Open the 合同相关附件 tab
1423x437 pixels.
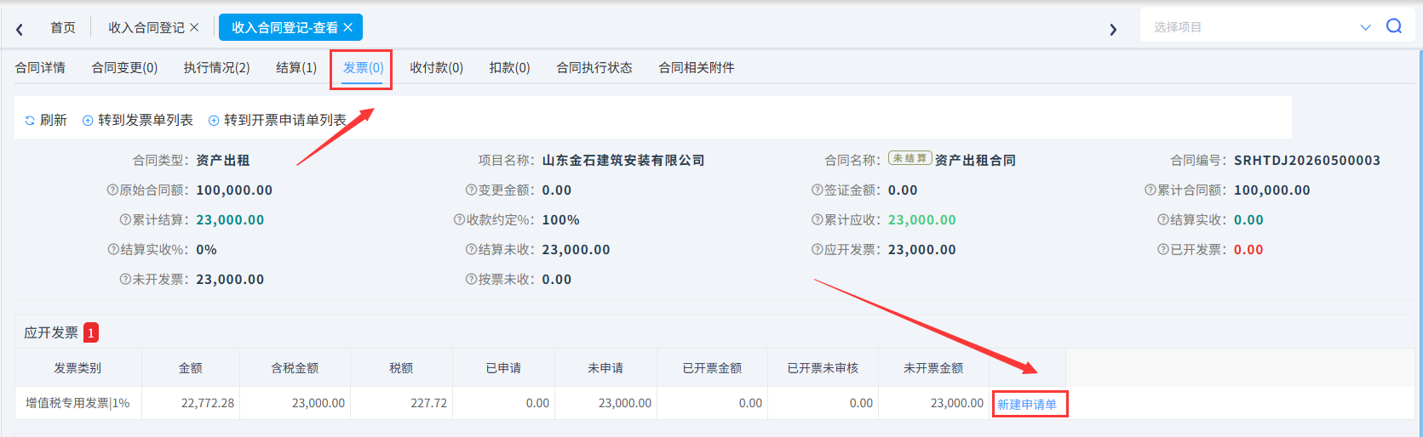(697, 68)
